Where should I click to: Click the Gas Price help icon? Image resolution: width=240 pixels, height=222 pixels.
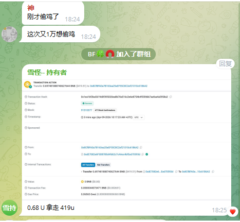point(26,194)
